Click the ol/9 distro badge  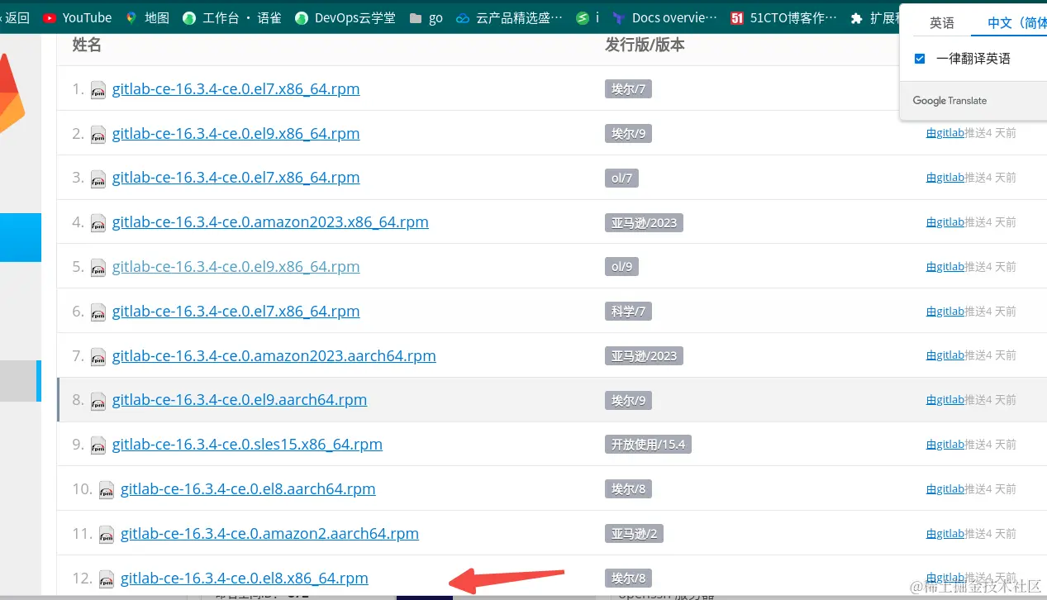(621, 267)
